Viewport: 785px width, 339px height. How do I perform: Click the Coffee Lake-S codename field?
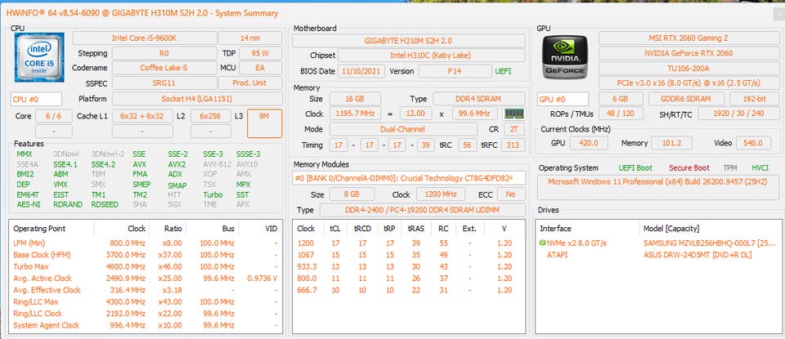click(164, 68)
